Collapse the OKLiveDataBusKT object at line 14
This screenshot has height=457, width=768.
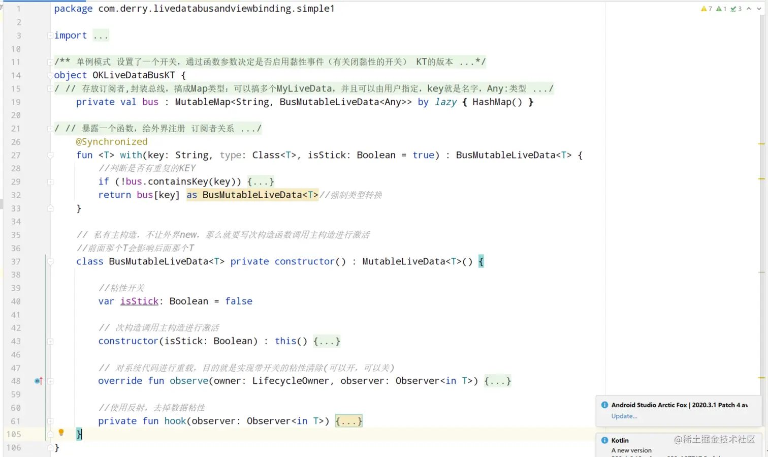(50, 75)
